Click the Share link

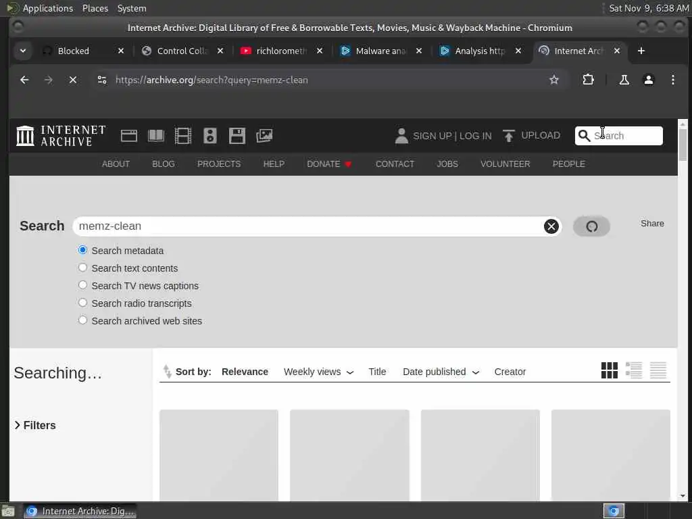(x=652, y=223)
